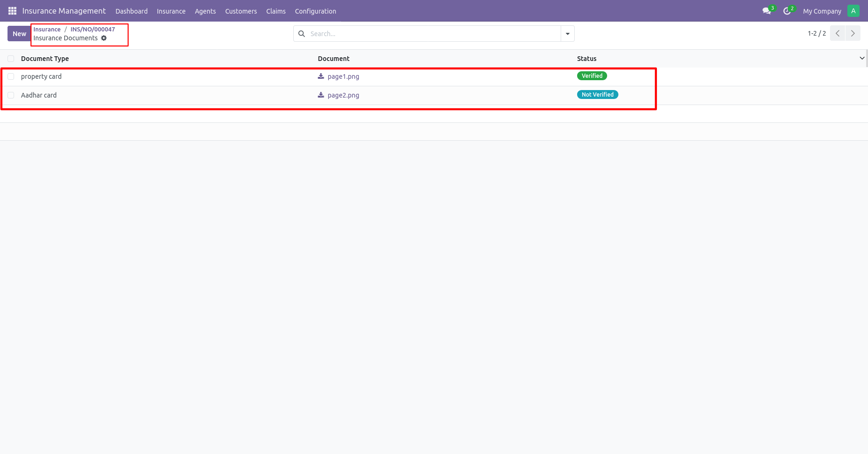Go to next page arrow
Viewport: 868px width, 454px height.
(x=853, y=33)
